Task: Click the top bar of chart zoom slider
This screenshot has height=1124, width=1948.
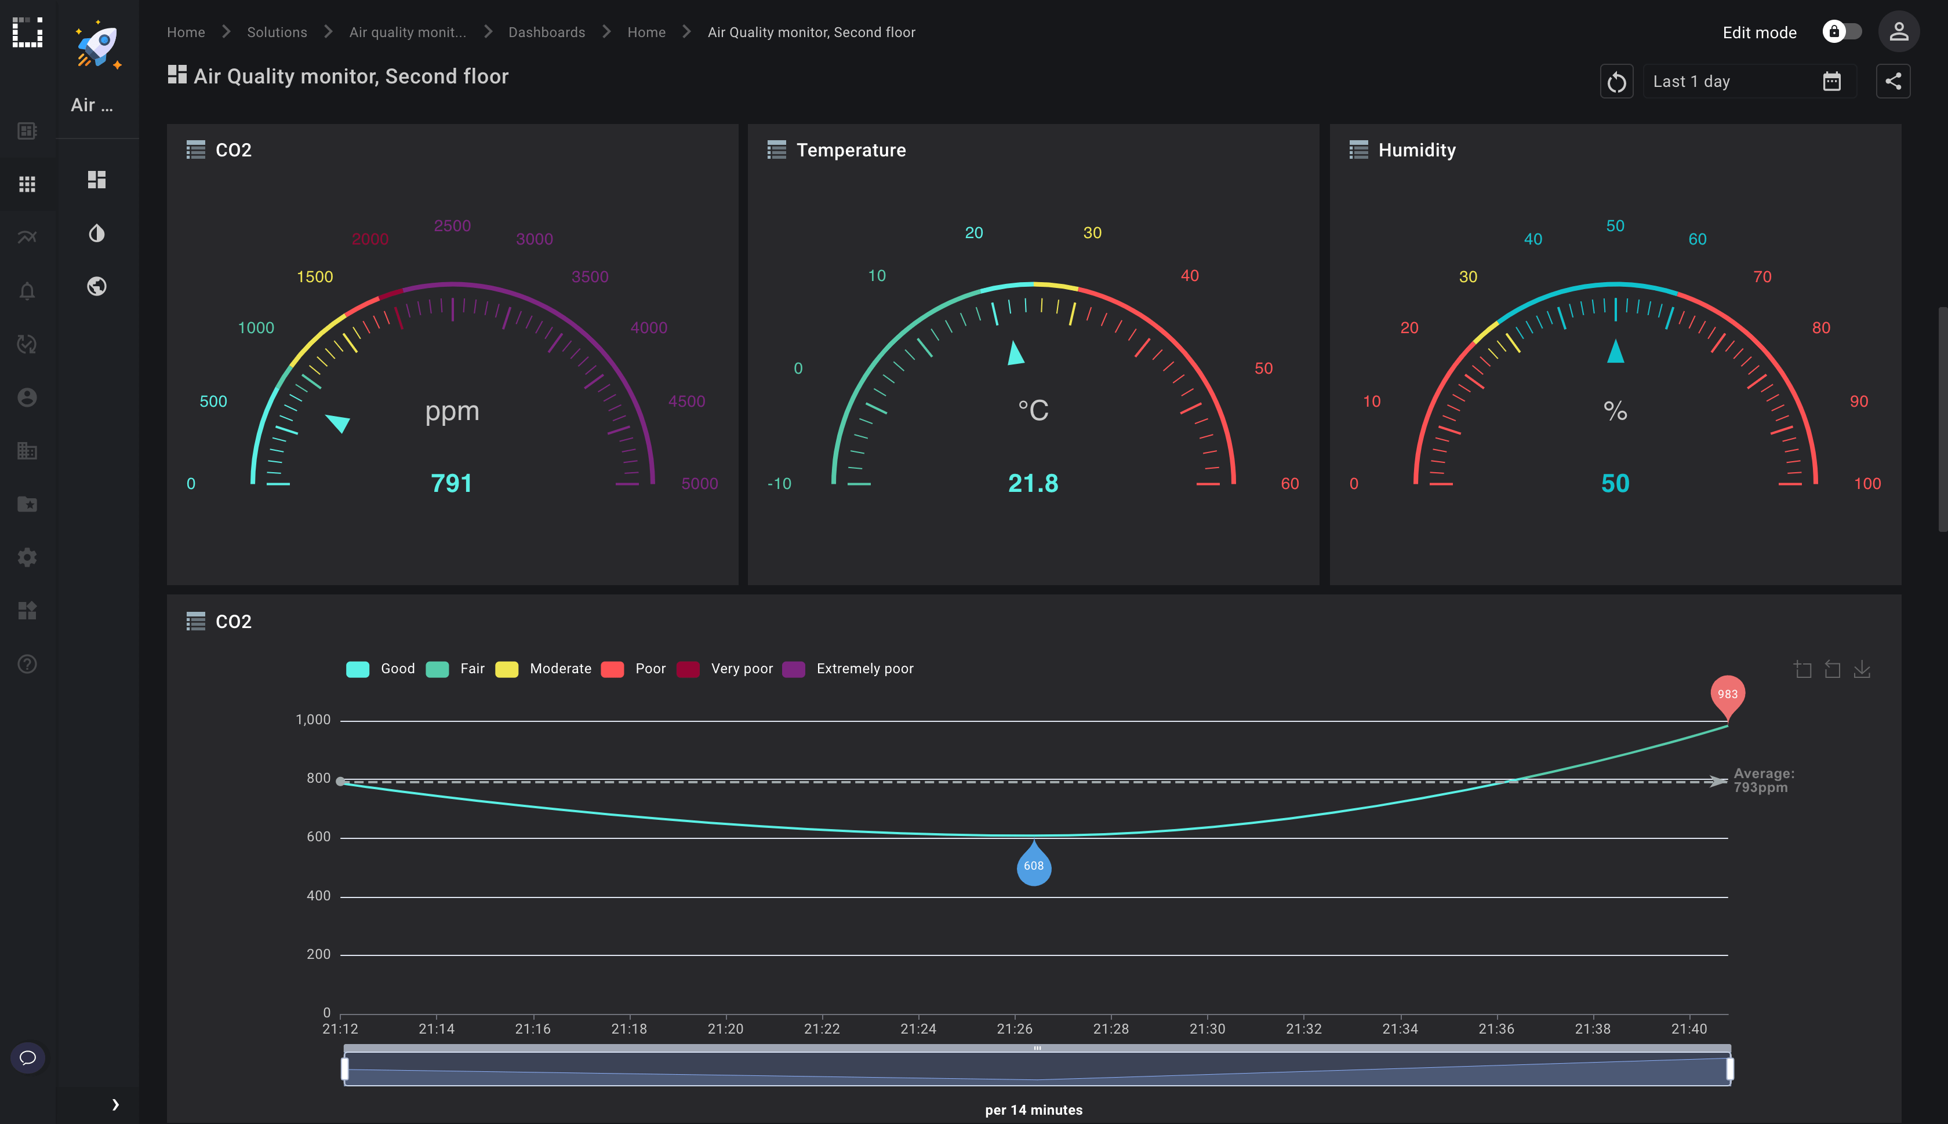Action: pyautogui.click(x=1037, y=1048)
